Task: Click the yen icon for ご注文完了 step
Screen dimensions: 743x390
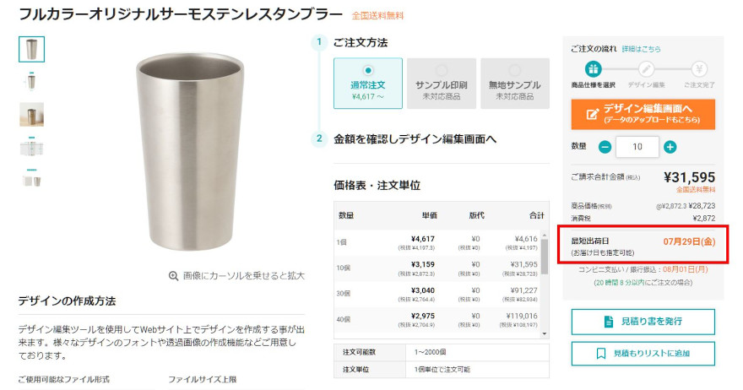Action: [699, 69]
